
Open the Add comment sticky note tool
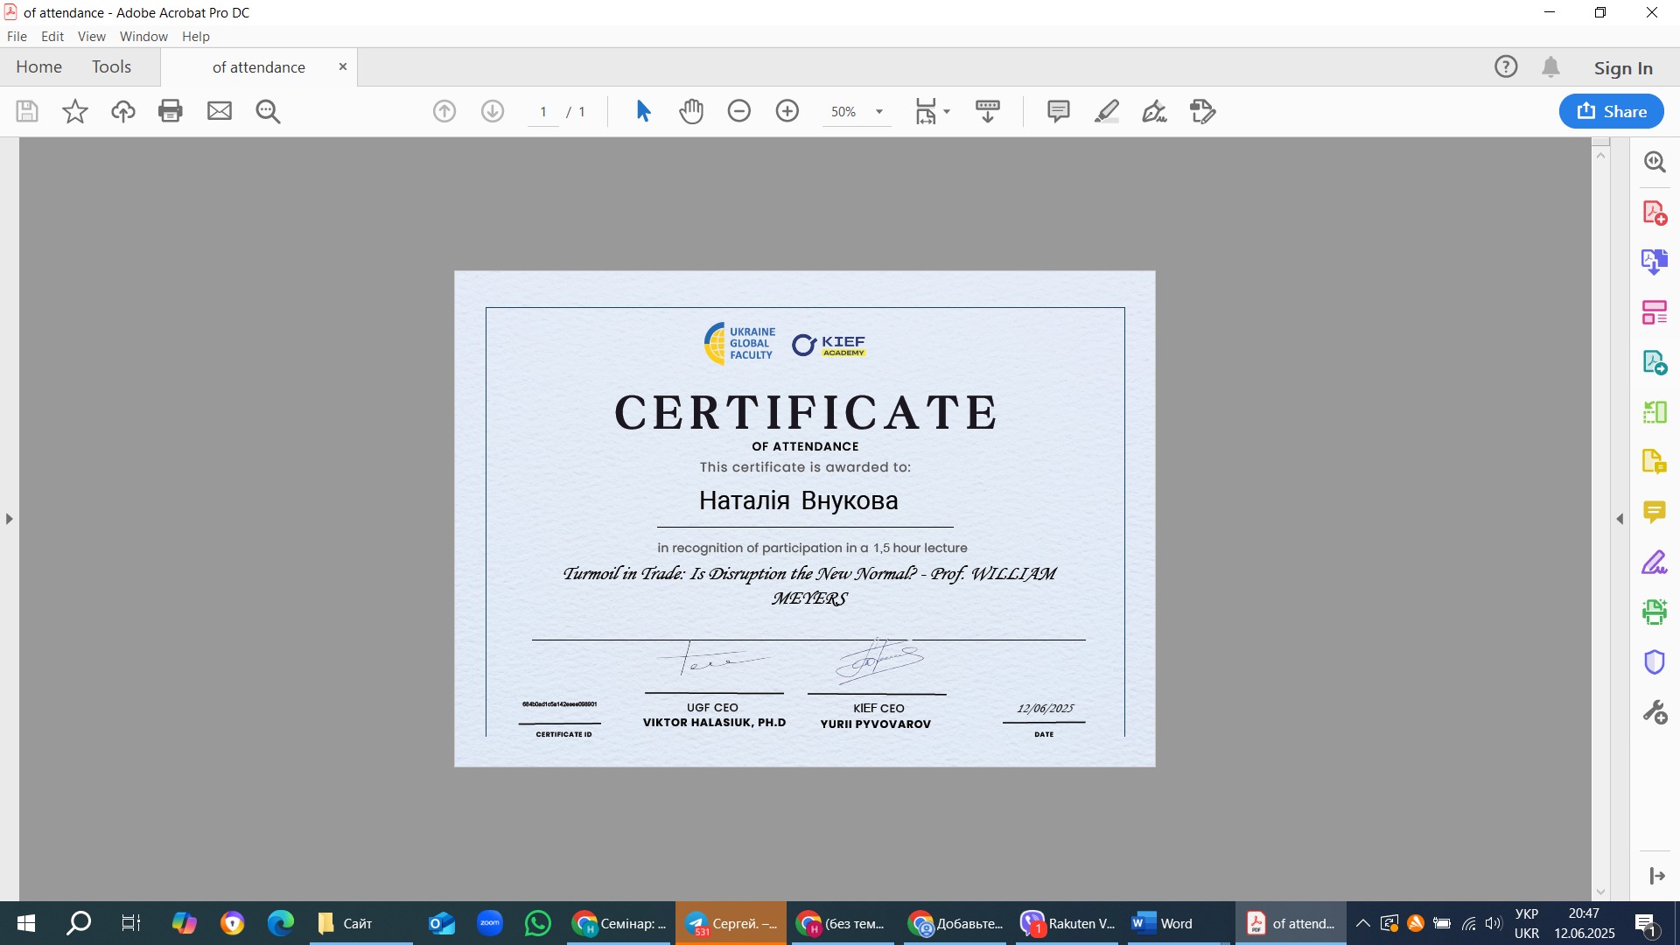[1059, 111]
